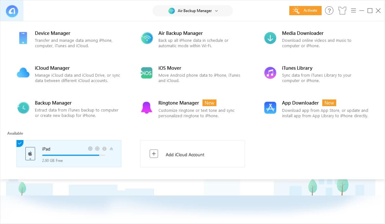
Task: Click the plus icon for iCloud account
Action: coord(154,154)
